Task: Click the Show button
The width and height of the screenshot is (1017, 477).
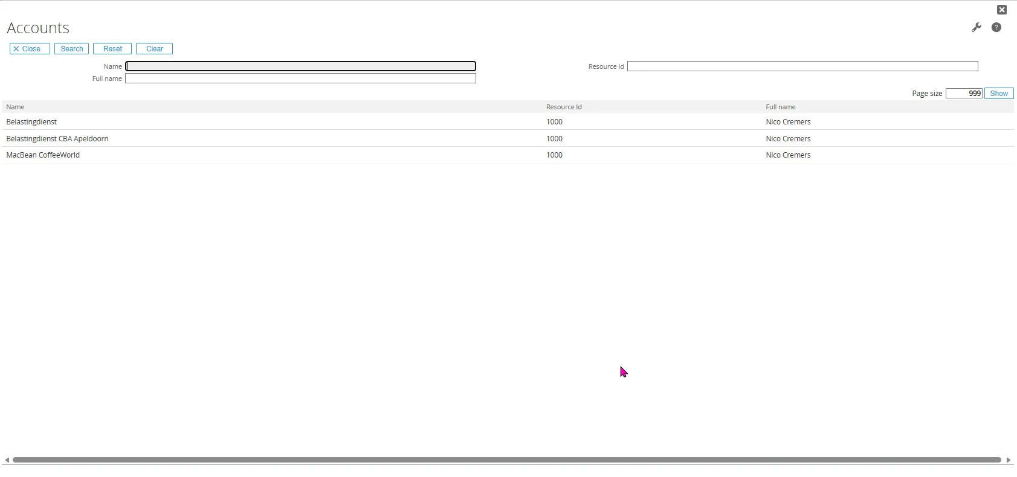Action: [x=999, y=94]
